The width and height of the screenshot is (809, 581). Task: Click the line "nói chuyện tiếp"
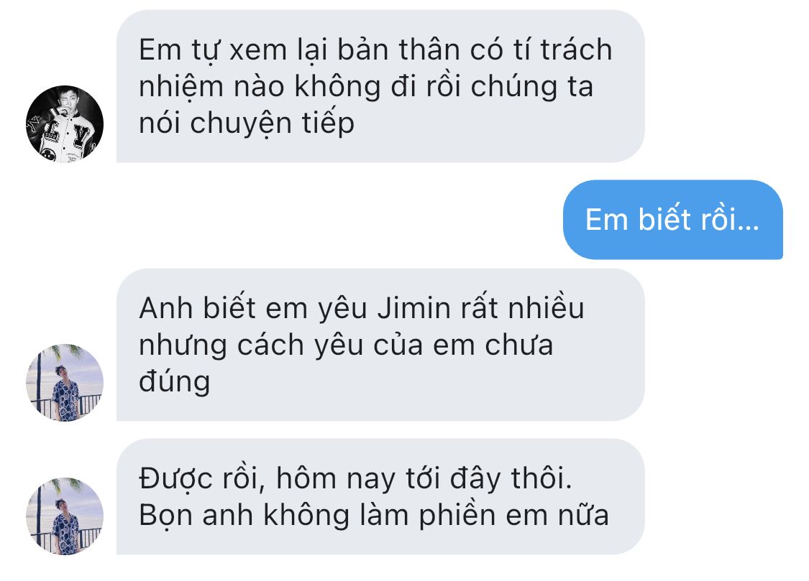[247, 124]
